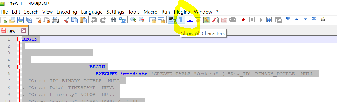Click the Save All toolbar icon
Image resolution: width=337 pixels, height=102 pixels.
(29, 20)
